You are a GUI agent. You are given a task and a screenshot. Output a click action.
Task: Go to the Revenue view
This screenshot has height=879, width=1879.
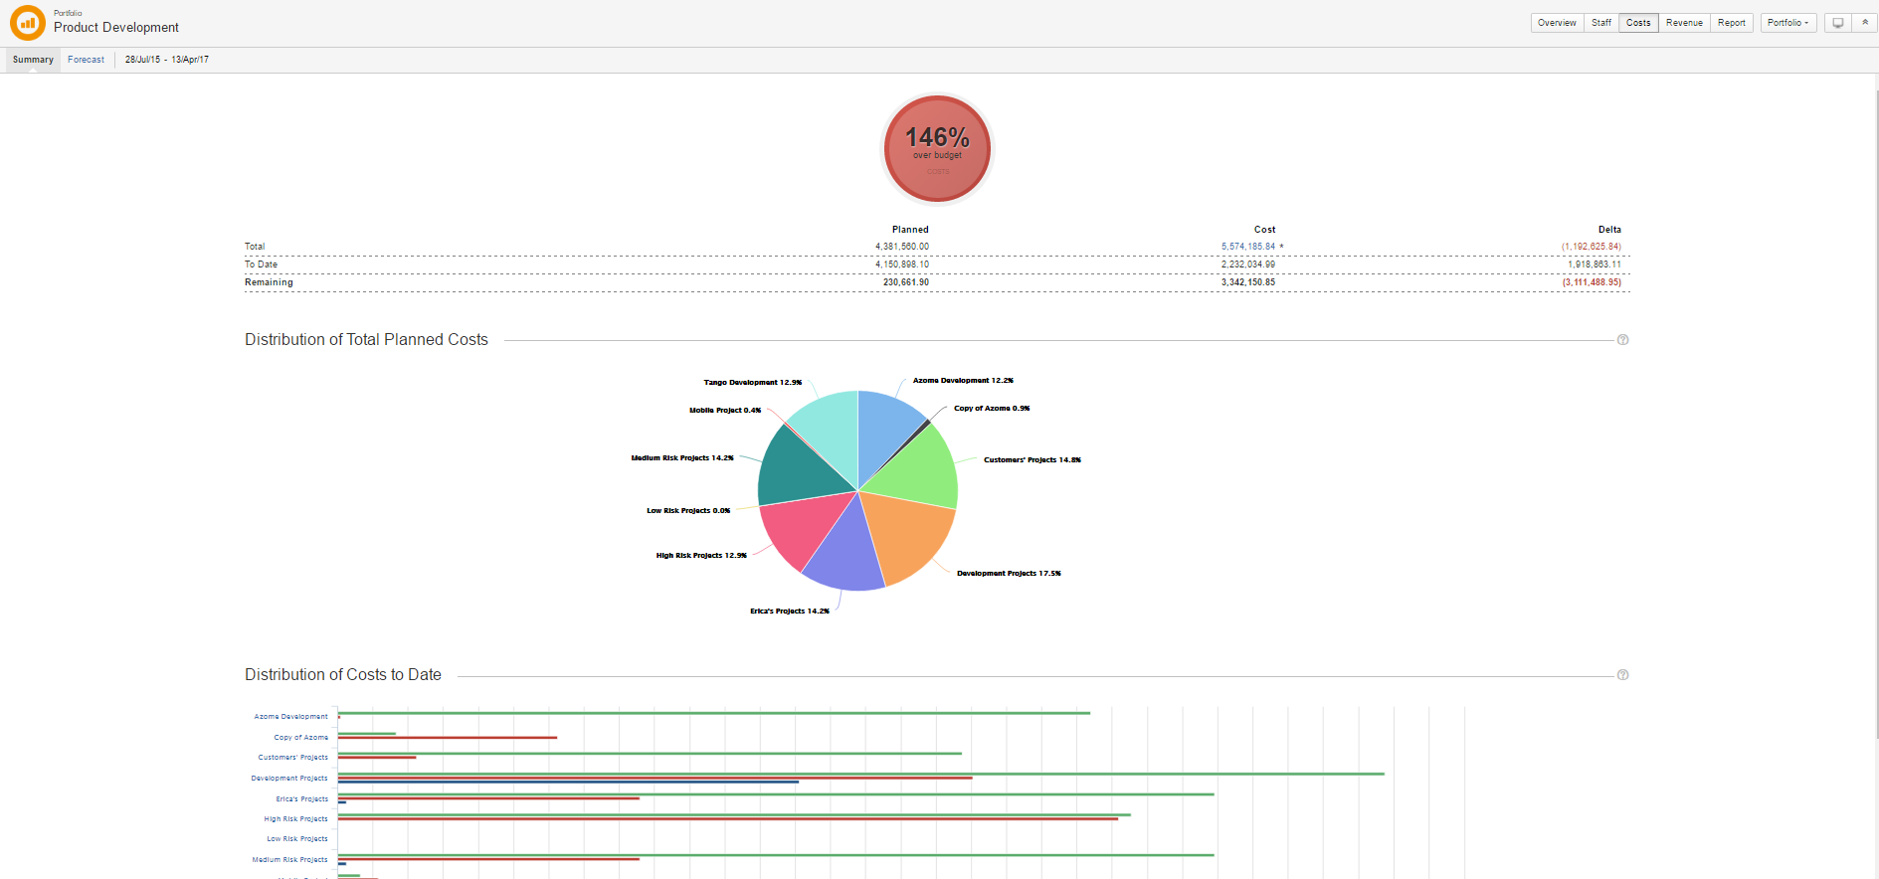(1684, 23)
